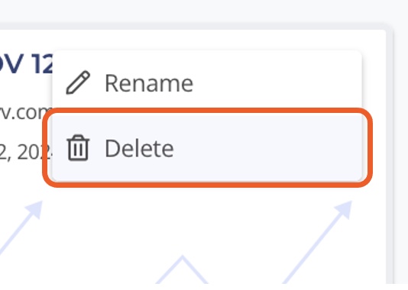The image size is (408, 290).
Task: Click the right light-blue arrowhead illustration
Action: coord(344,208)
